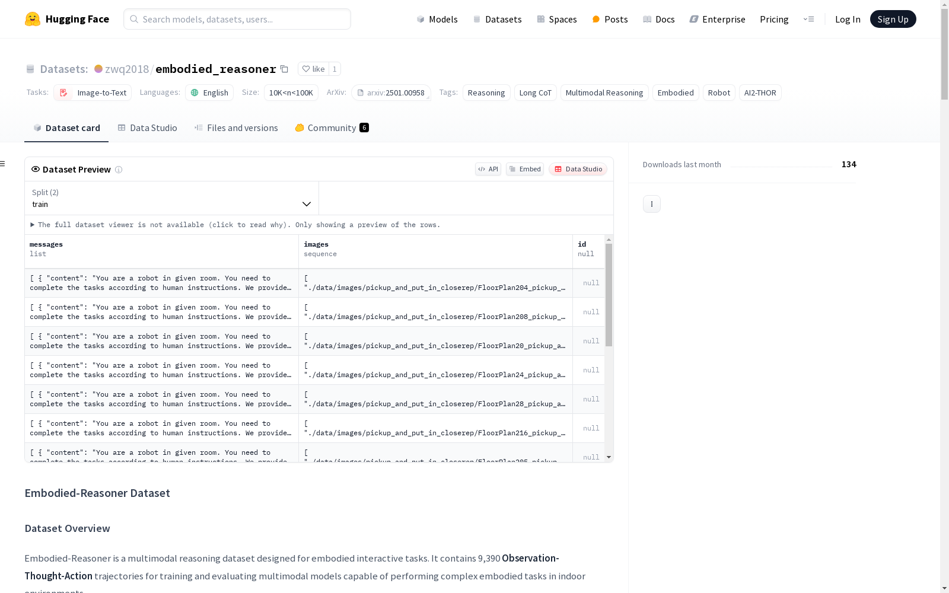Click the AI2-THOR tag
This screenshot has width=949, height=593.
point(760,93)
